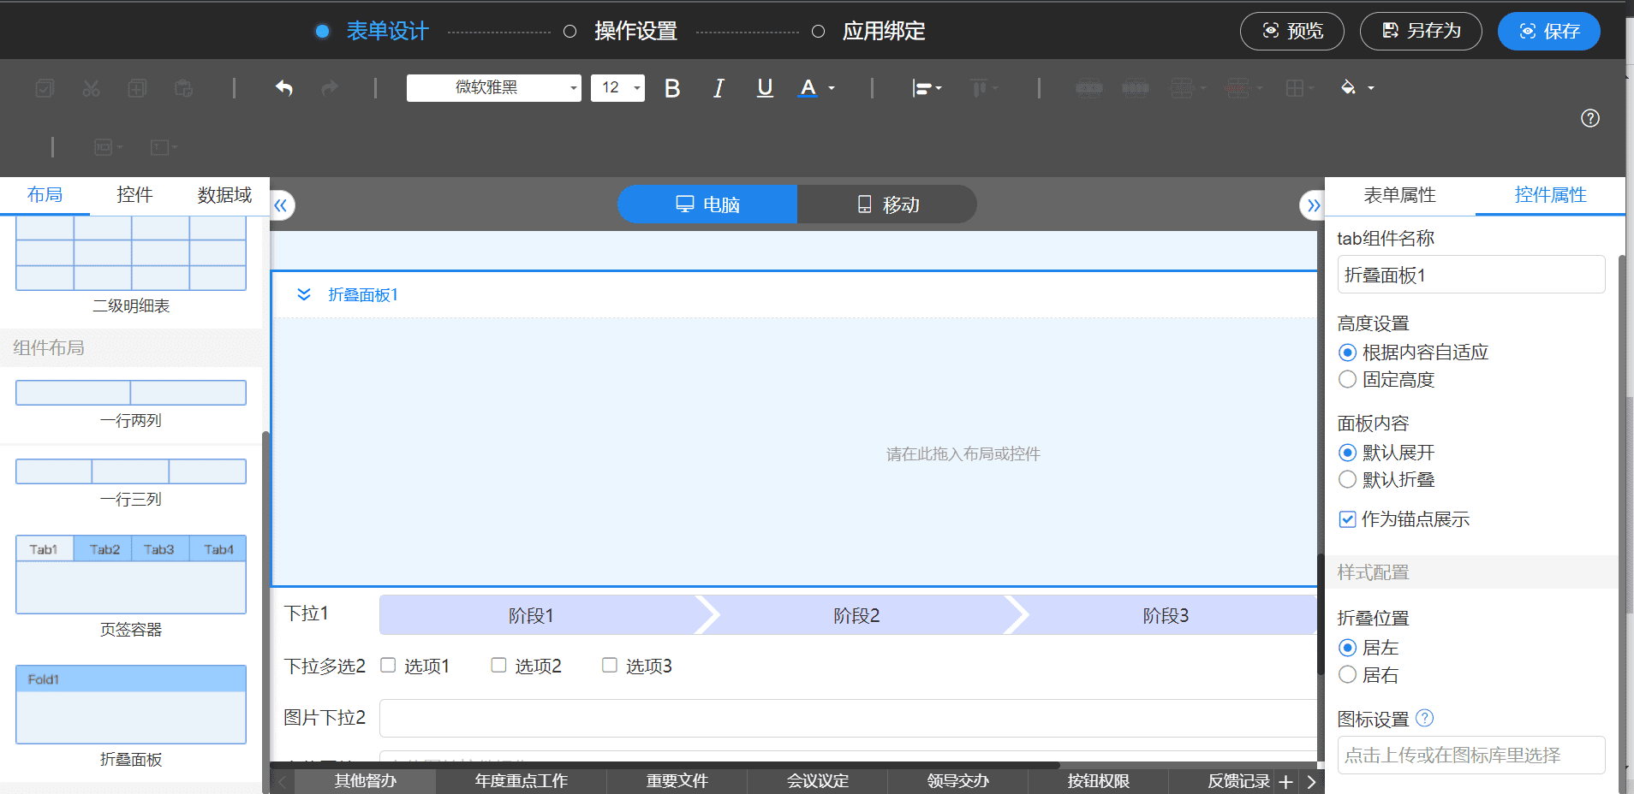Click the 另存为 button
The width and height of the screenshot is (1634, 794).
point(1422,32)
